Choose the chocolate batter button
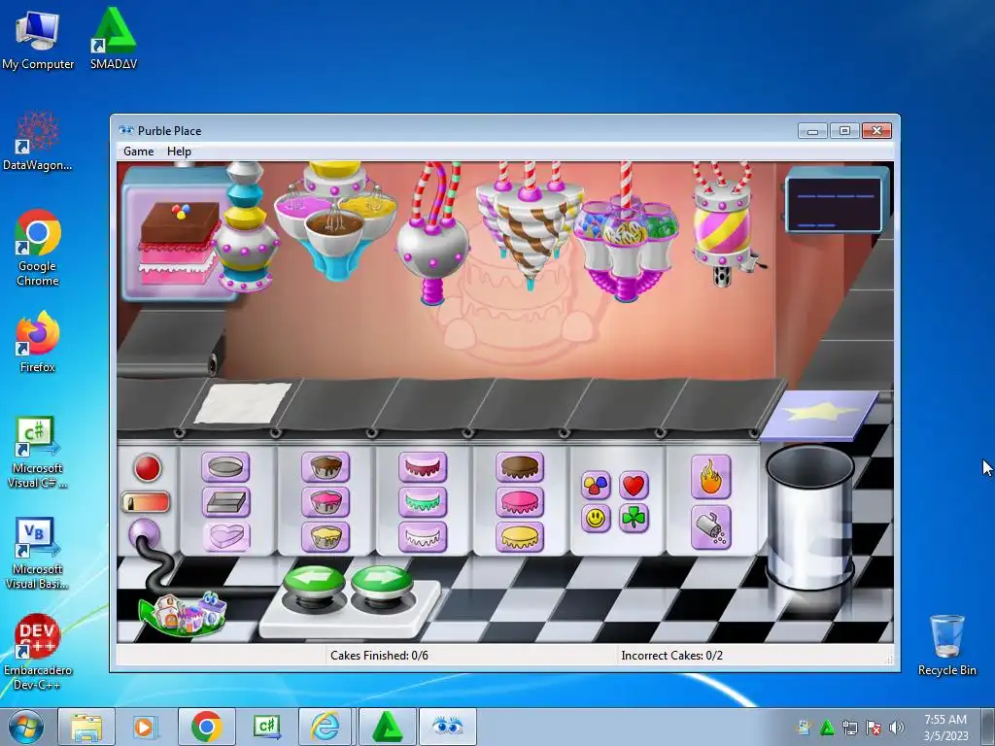Viewport: 995px width, 746px height. 326,467
